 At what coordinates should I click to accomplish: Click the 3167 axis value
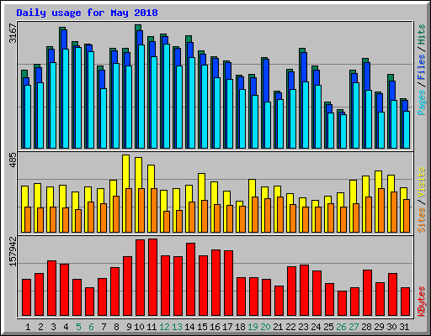click(x=13, y=34)
